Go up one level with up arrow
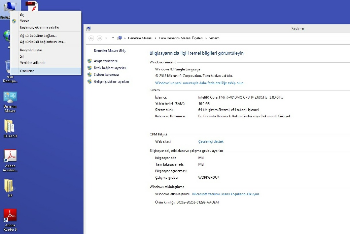Image resolution: width=350 pixels, height=234 pixels. click(x=113, y=38)
